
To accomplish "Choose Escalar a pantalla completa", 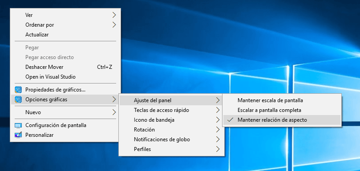I will pos(282,110).
